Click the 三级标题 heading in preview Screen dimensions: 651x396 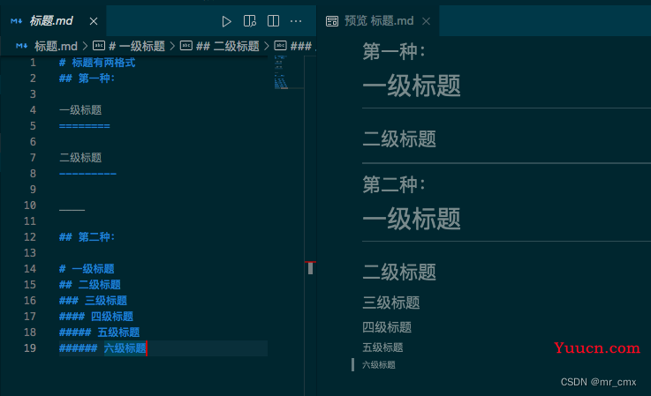tap(390, 303)
